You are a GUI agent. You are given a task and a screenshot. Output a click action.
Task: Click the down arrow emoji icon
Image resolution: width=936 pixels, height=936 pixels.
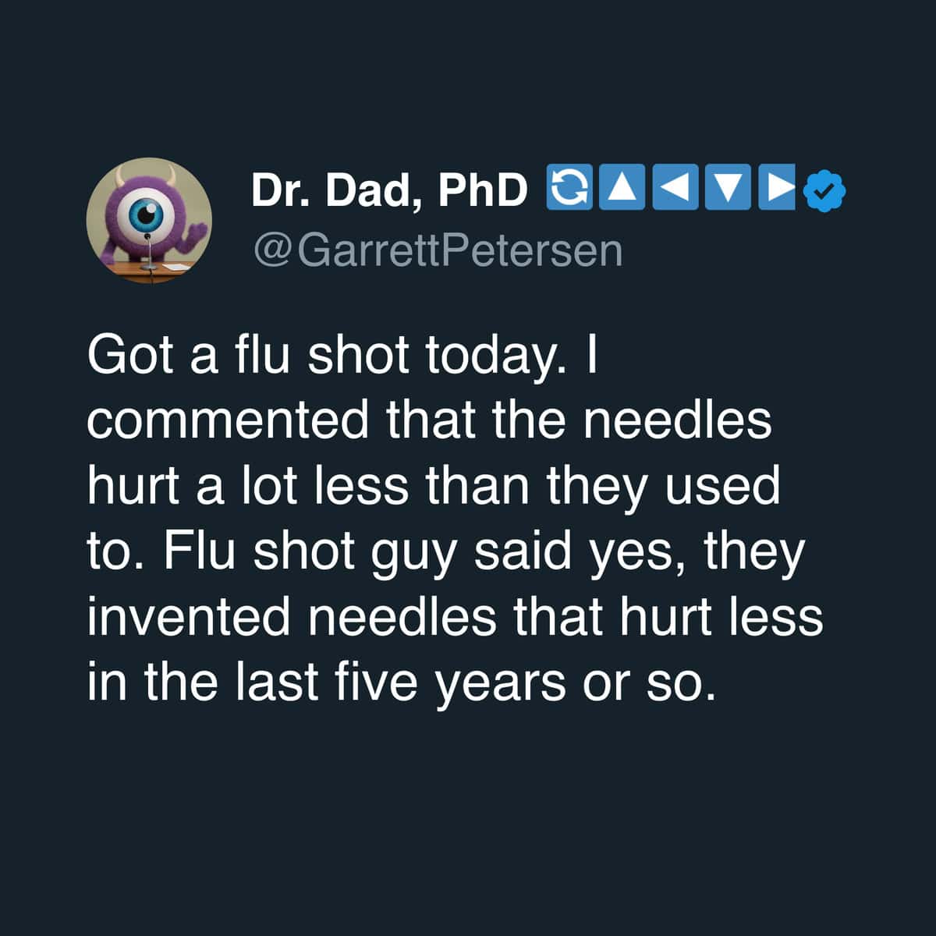(726, 188)
